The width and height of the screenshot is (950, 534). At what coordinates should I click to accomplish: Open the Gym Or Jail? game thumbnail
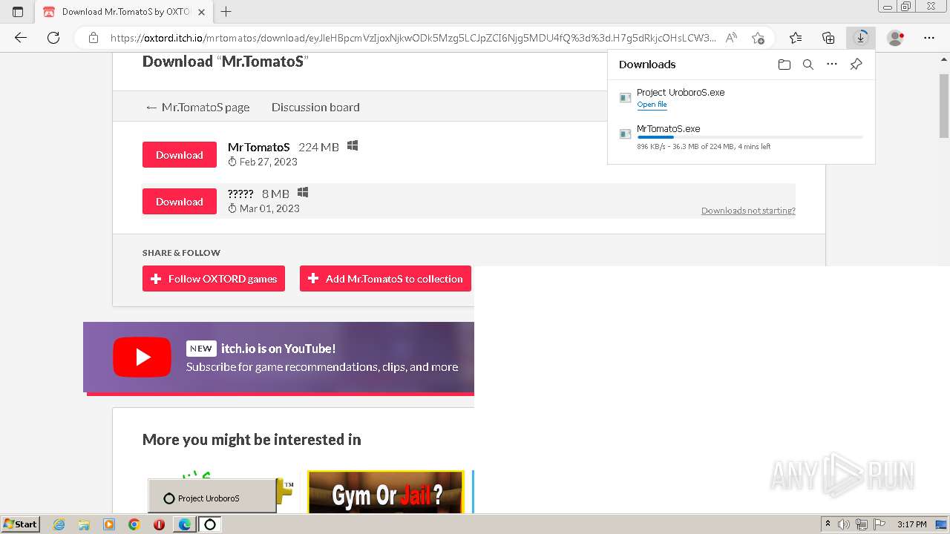(x=386, y=492)
